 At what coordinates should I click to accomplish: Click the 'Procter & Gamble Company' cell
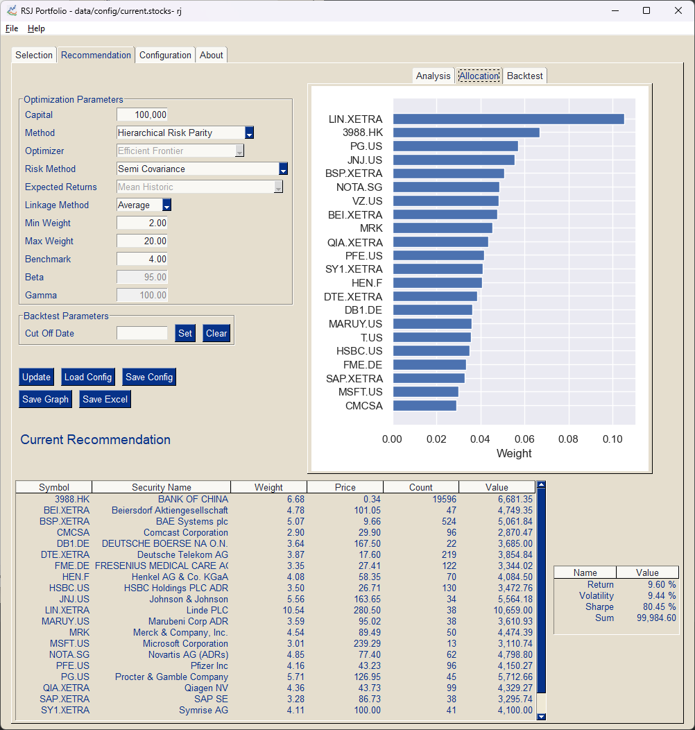pos(171,677)
